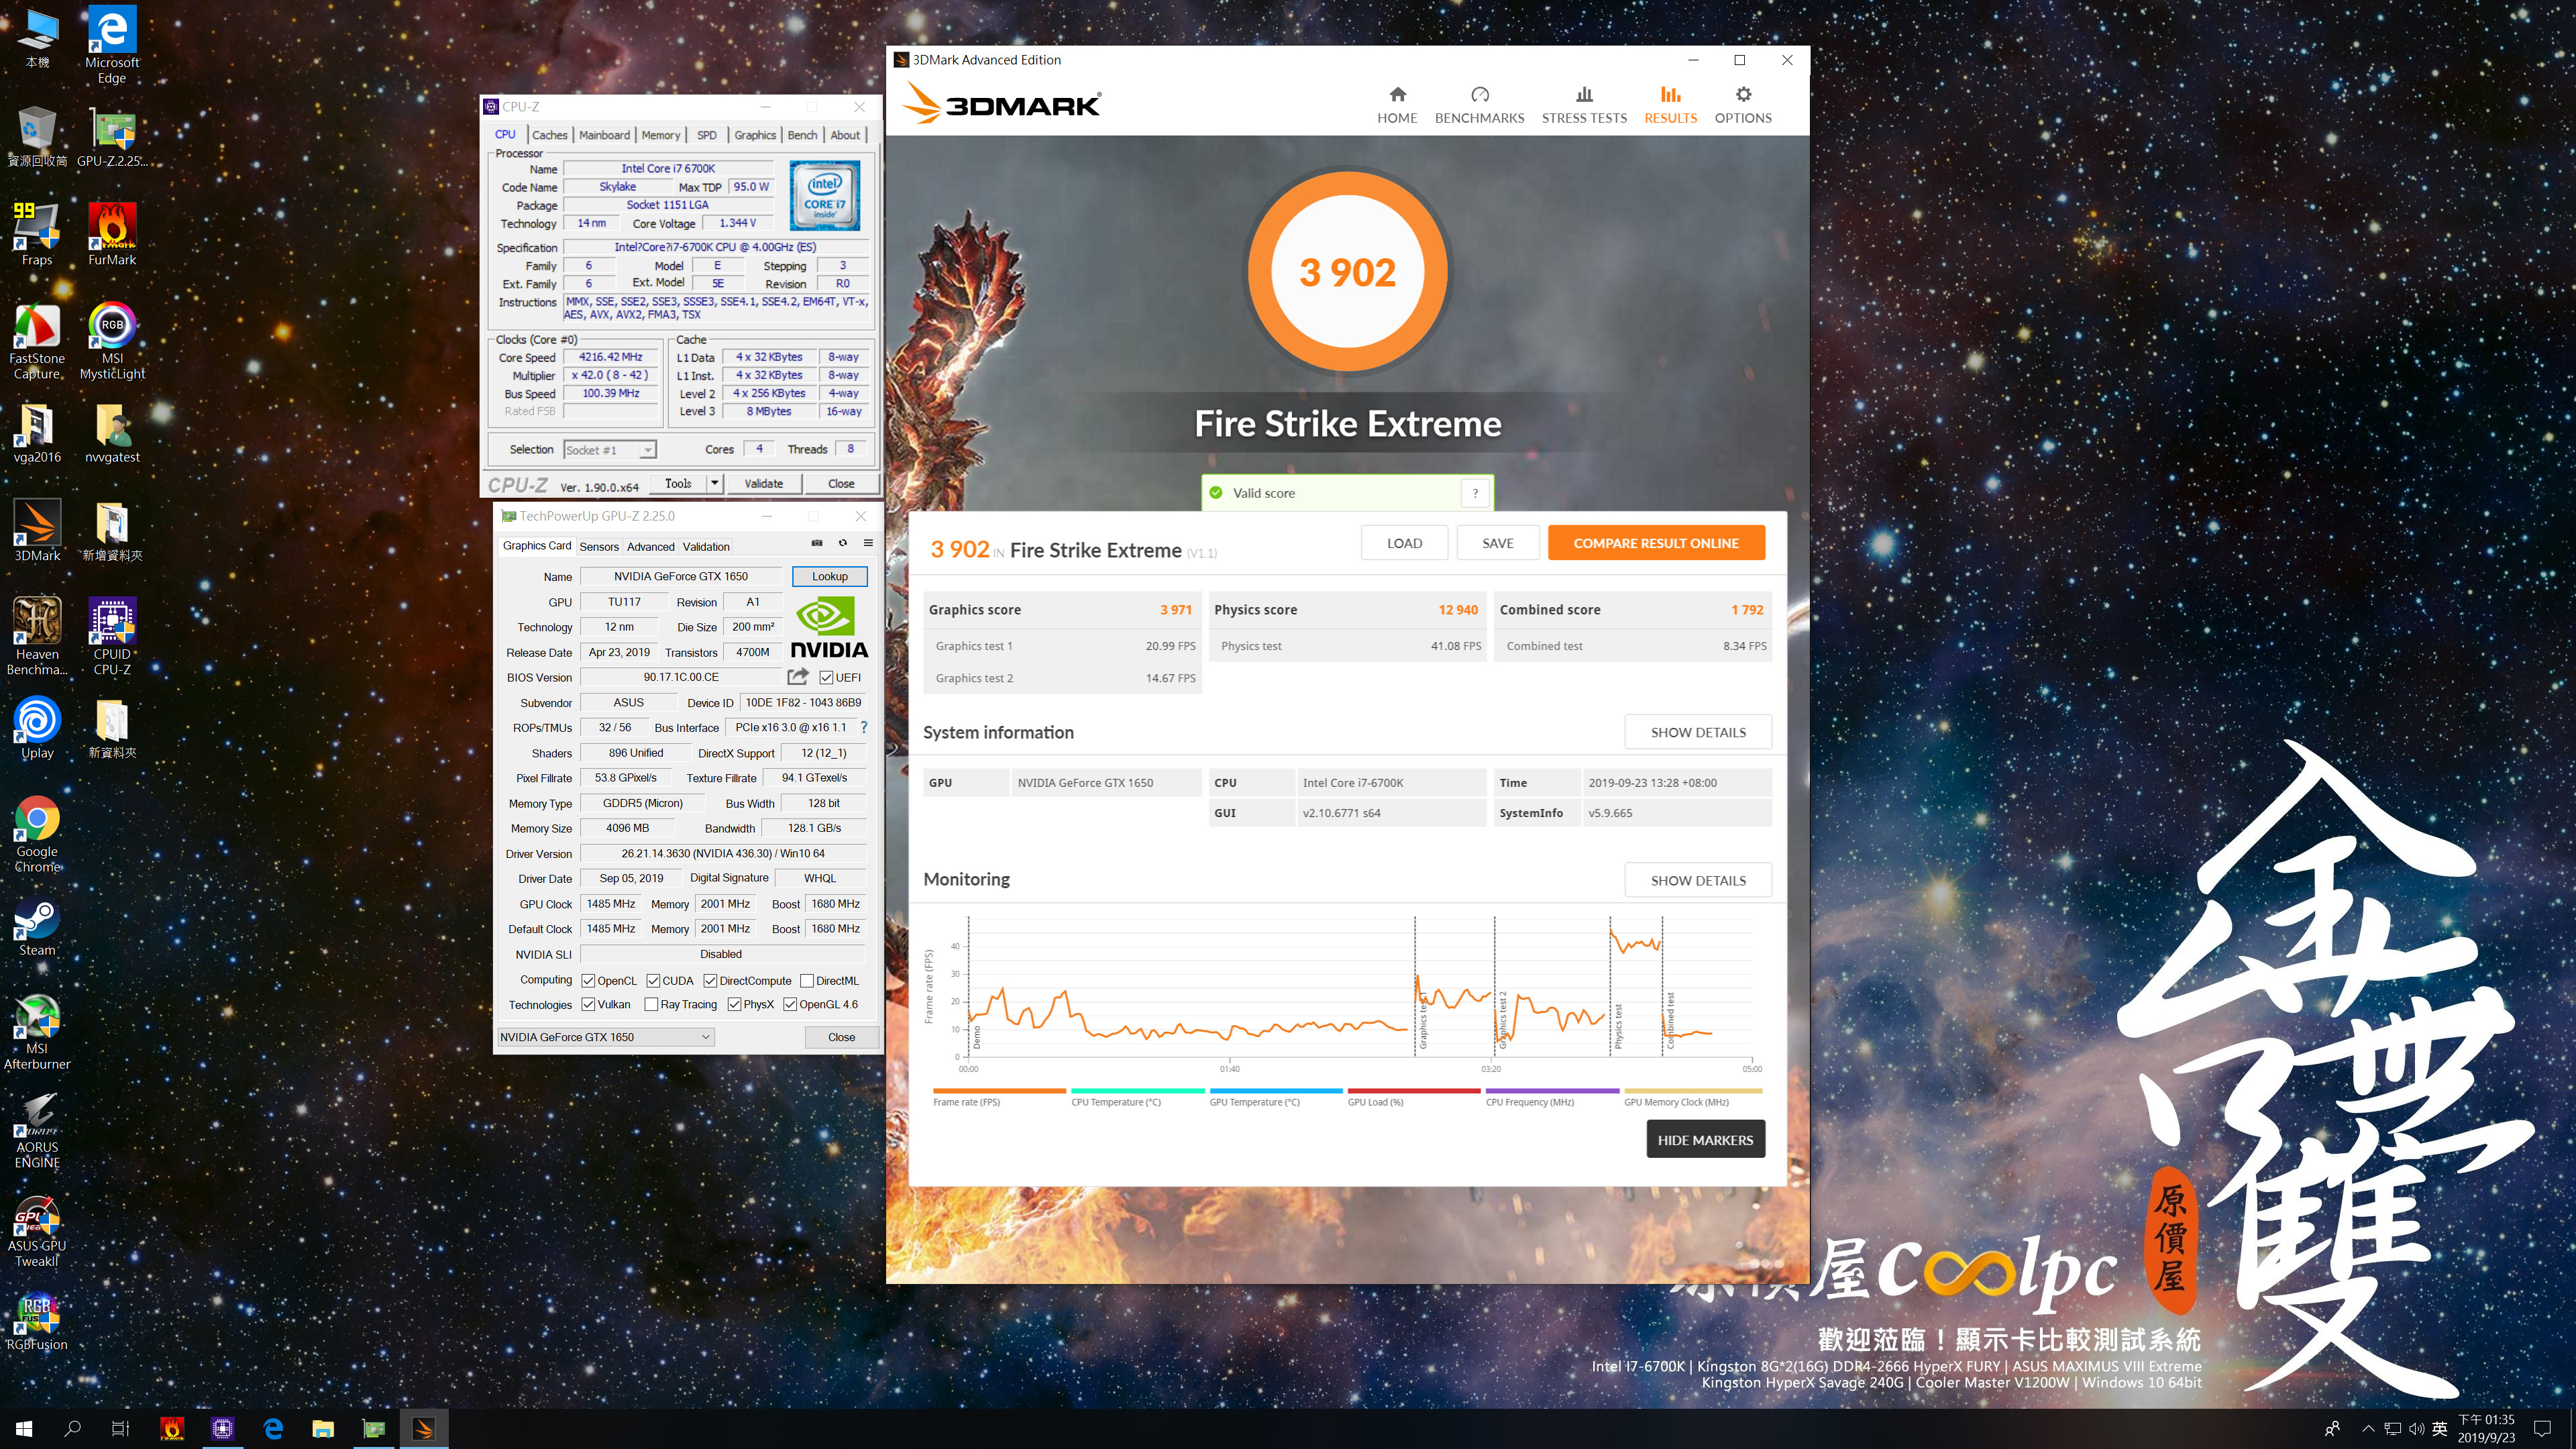Select the GPU Load legend bar
This screenshot has height=1449, width=2576.
click(x=1413, y=1091)
